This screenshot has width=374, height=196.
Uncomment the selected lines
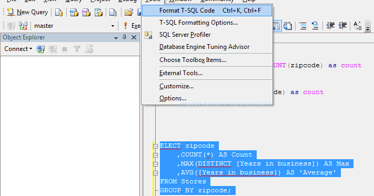click(315, 26)
